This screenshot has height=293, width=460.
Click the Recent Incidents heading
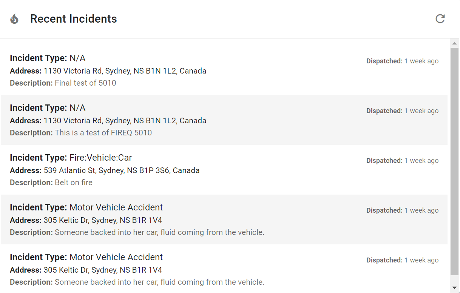74,19
